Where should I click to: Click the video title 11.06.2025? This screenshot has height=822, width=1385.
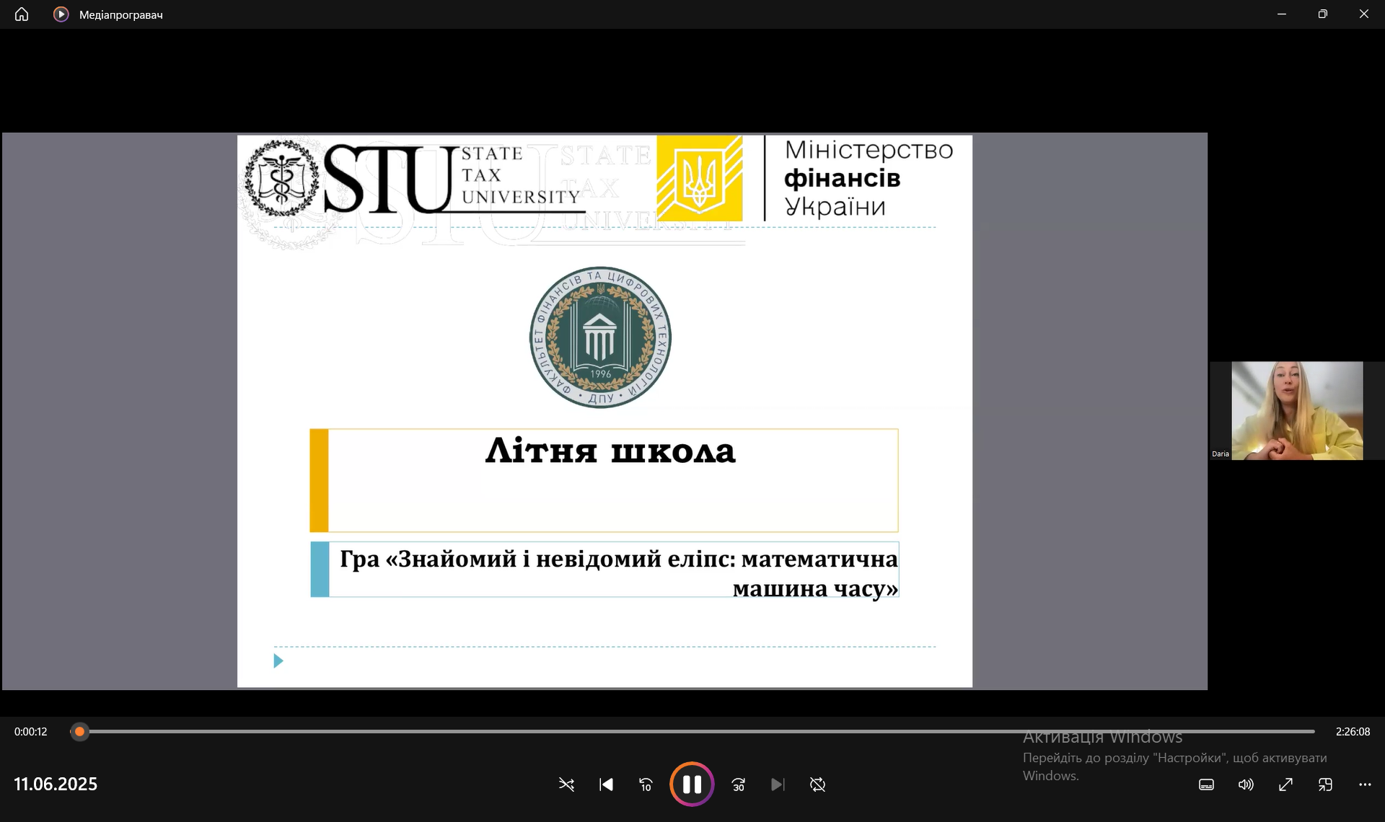coord(56,785)
